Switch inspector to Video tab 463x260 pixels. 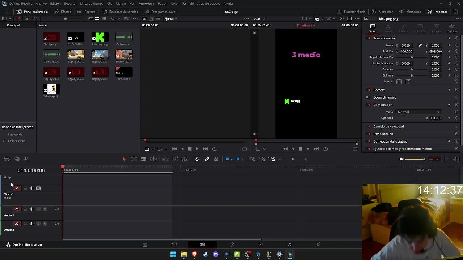[373, 29]
